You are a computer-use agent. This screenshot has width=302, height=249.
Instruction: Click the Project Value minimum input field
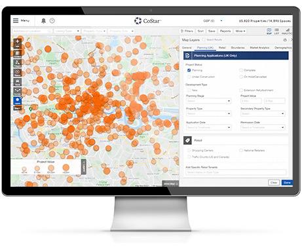(251, 101)
